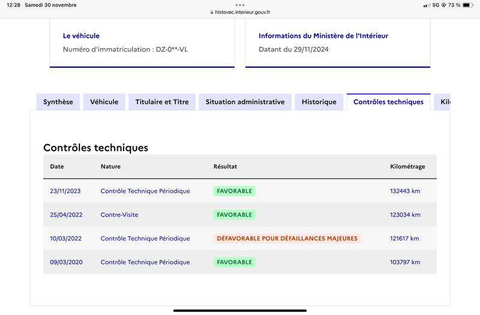Tap the histovec.interieur.gouv.fr address bar
This screenshot has height=315, width=480.
tap(240, 12)
